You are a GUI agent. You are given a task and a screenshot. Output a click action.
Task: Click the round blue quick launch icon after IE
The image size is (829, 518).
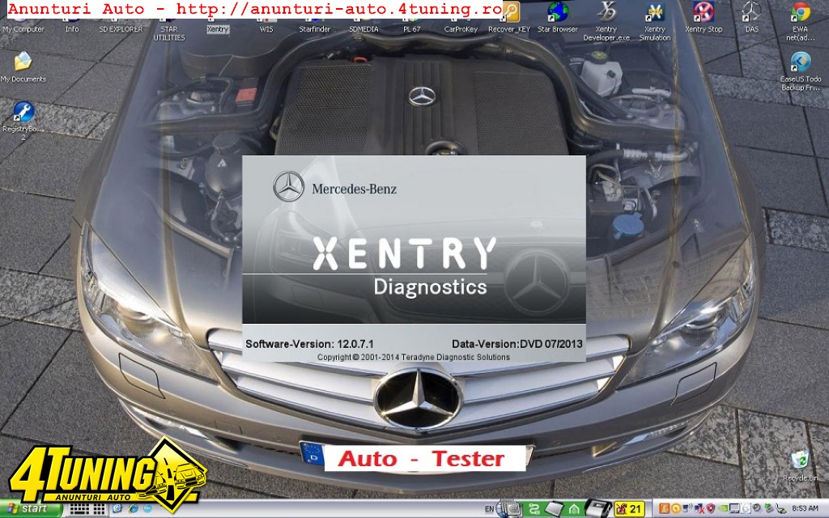point(147,508)
